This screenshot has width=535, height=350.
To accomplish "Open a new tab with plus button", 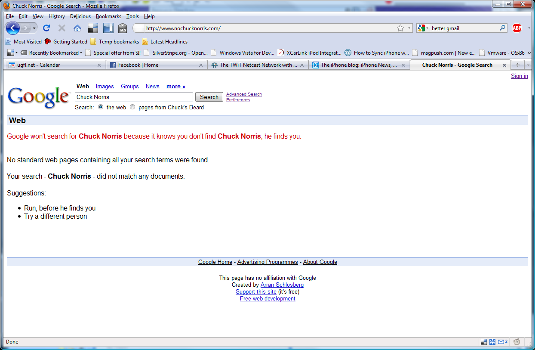I will point(517,65).
